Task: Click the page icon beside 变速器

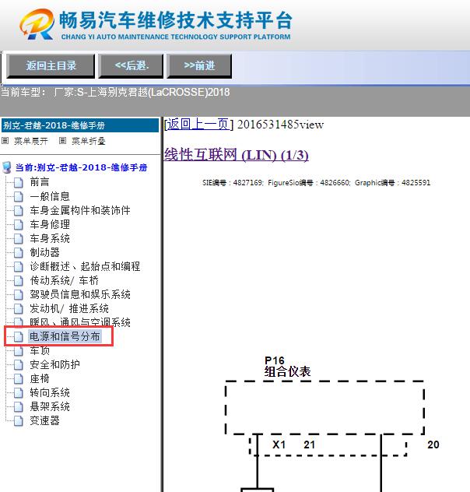Action: [18, 421]
